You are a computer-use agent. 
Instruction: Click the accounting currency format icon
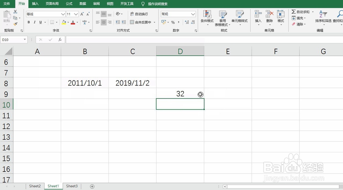pos(164,22)
